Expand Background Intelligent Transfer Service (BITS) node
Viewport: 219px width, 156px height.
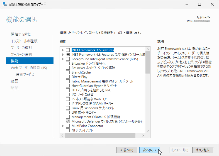pyautogui.click(x=63, y=59)
